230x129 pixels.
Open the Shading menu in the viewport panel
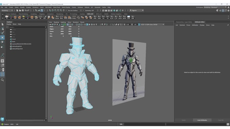pyautogui.click(x=56, y=22)
